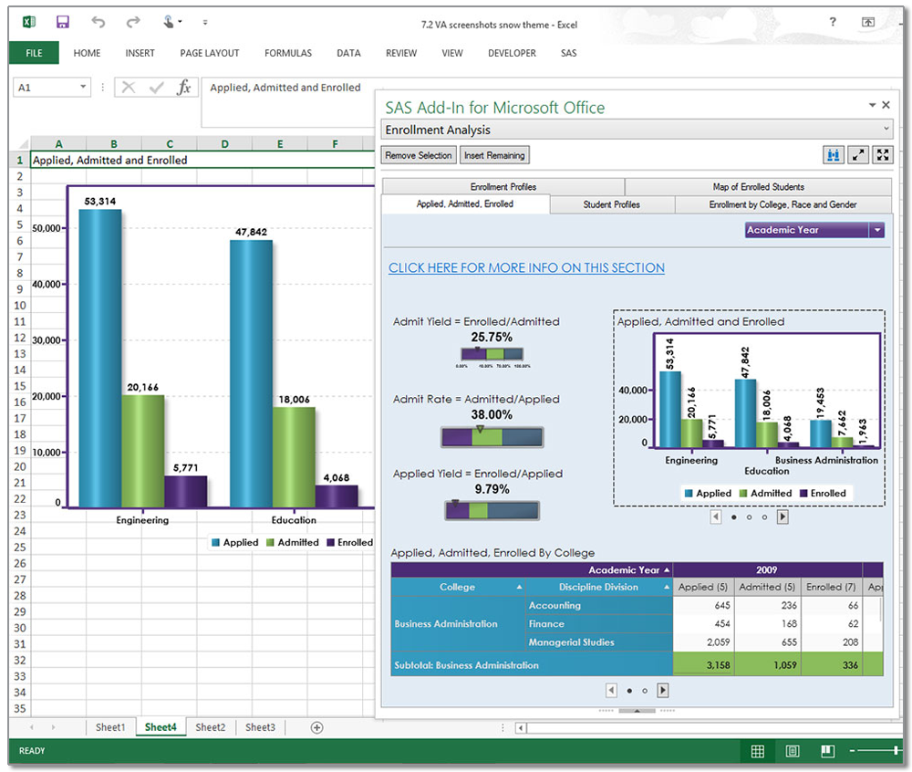The height and width of the screenshot is (772, 912).
Task: Expand the Enrollment Analysis combo box
Action: click(886, 130)
